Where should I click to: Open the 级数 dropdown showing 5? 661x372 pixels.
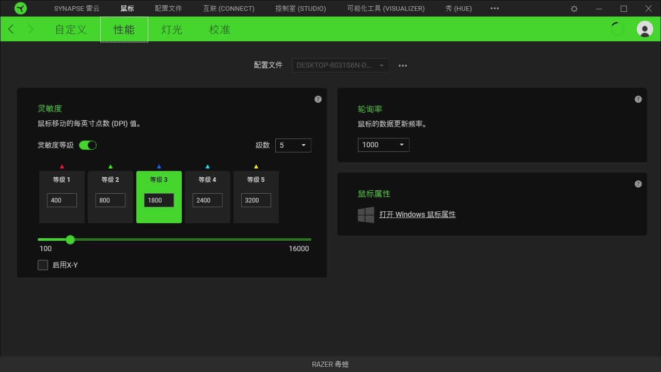(x=293, y=145)
